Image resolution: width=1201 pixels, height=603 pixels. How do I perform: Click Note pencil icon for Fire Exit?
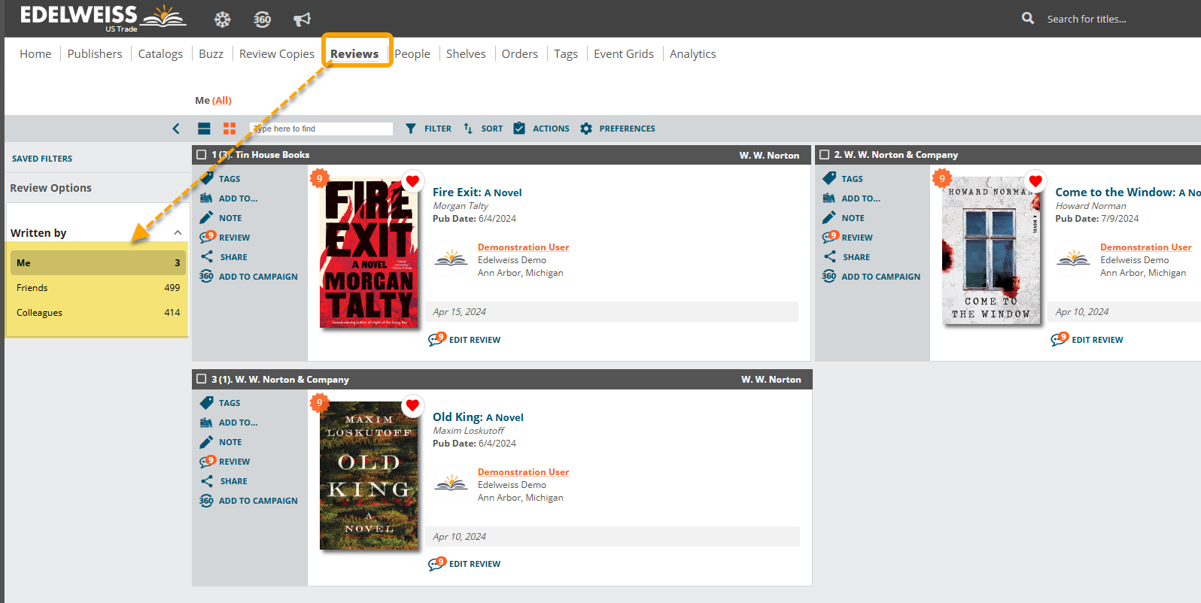tap(206, 217)
